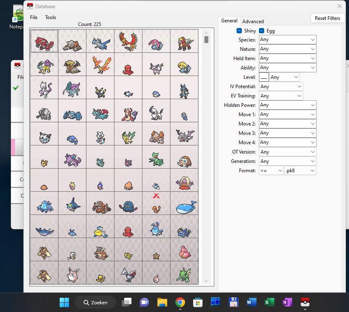Click the Absol sprite
This screenshot has height=312, width=349.
pyautogui.click(x=156, y=111)
